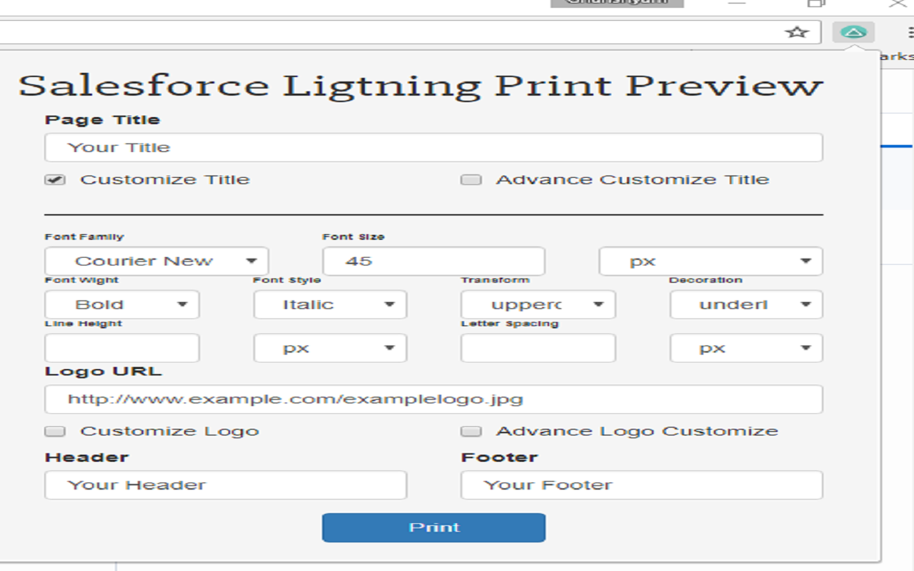This screenshot has height=571, width=914.
Task: Click the Footer label
Action: [x=499, y=458]
